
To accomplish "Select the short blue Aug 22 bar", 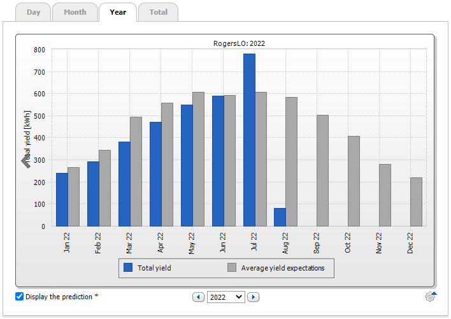I will click(280, 217).
